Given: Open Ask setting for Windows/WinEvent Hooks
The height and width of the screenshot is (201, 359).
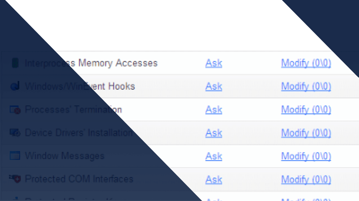Looking at the screenshot, I should pos(214,86).
